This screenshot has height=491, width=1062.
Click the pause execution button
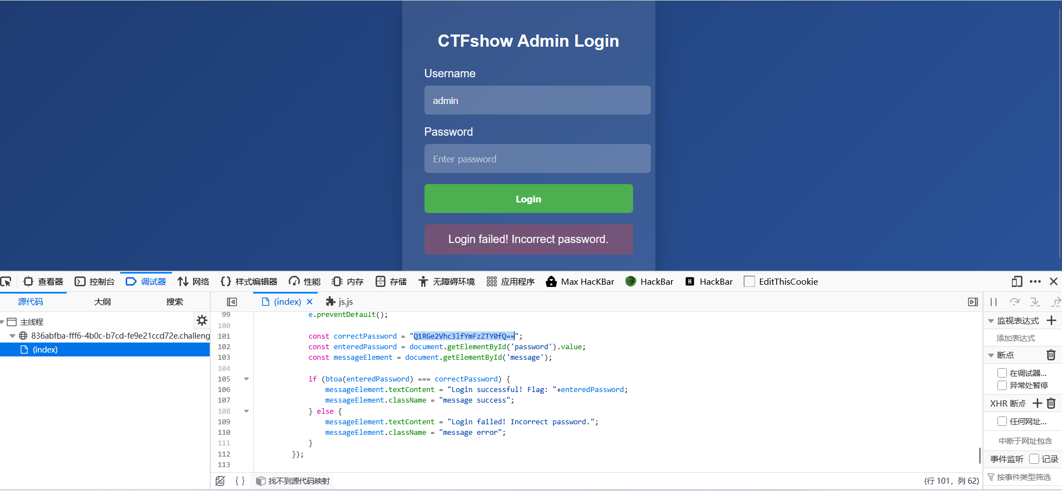pos(994,302)
